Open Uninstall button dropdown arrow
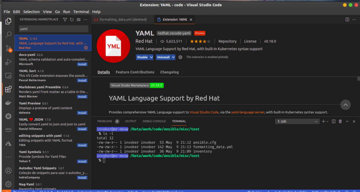The image size is (360, 192). pos(173,57)
